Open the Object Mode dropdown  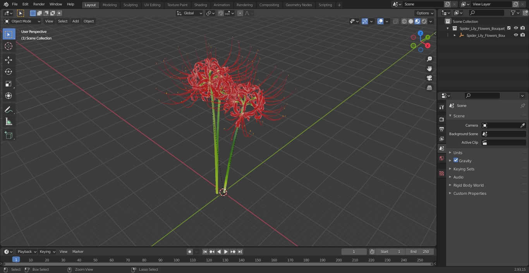22,21
